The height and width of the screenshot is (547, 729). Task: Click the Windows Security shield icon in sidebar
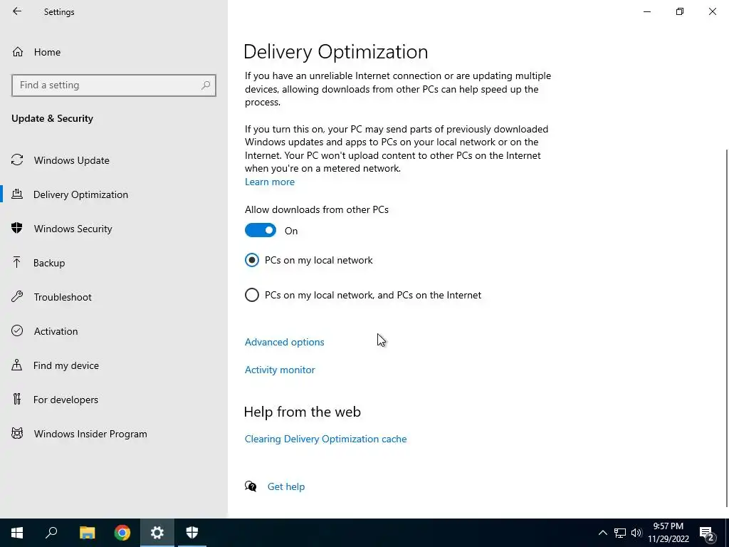tap(17, 228)
